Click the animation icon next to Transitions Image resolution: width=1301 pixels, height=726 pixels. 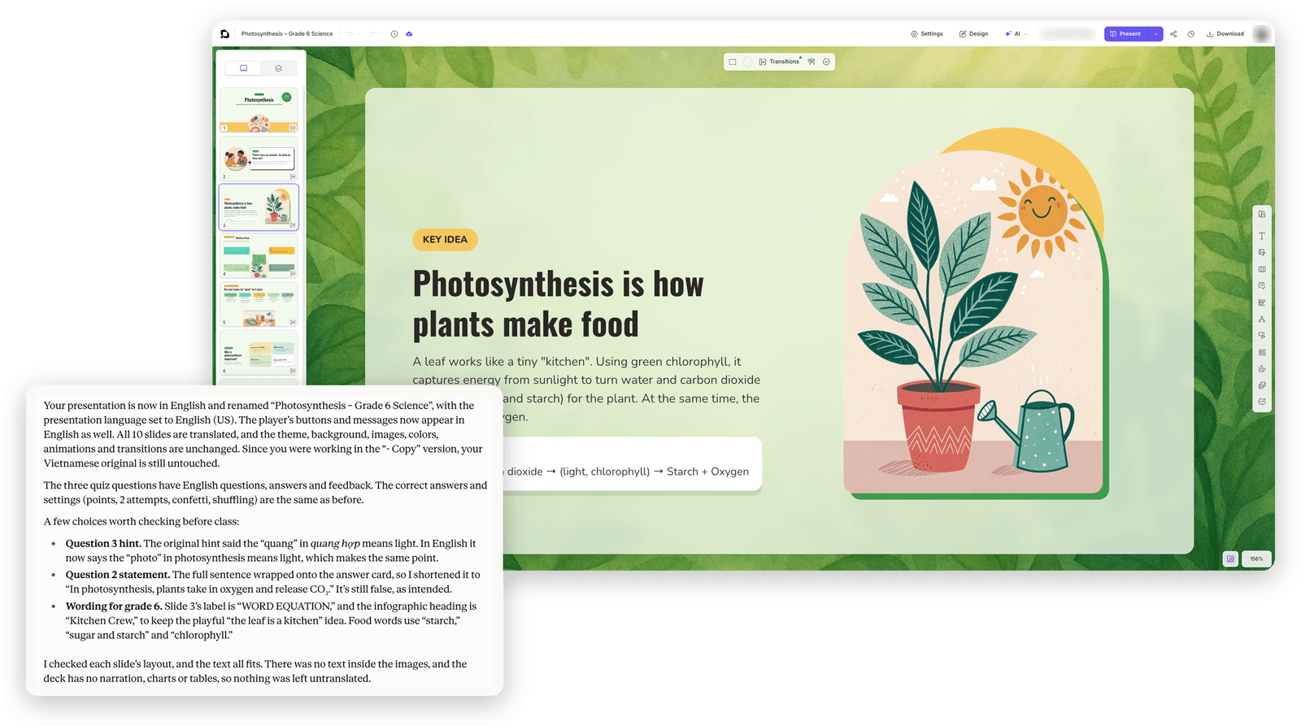pyautogui.click(x=811, y=62)
